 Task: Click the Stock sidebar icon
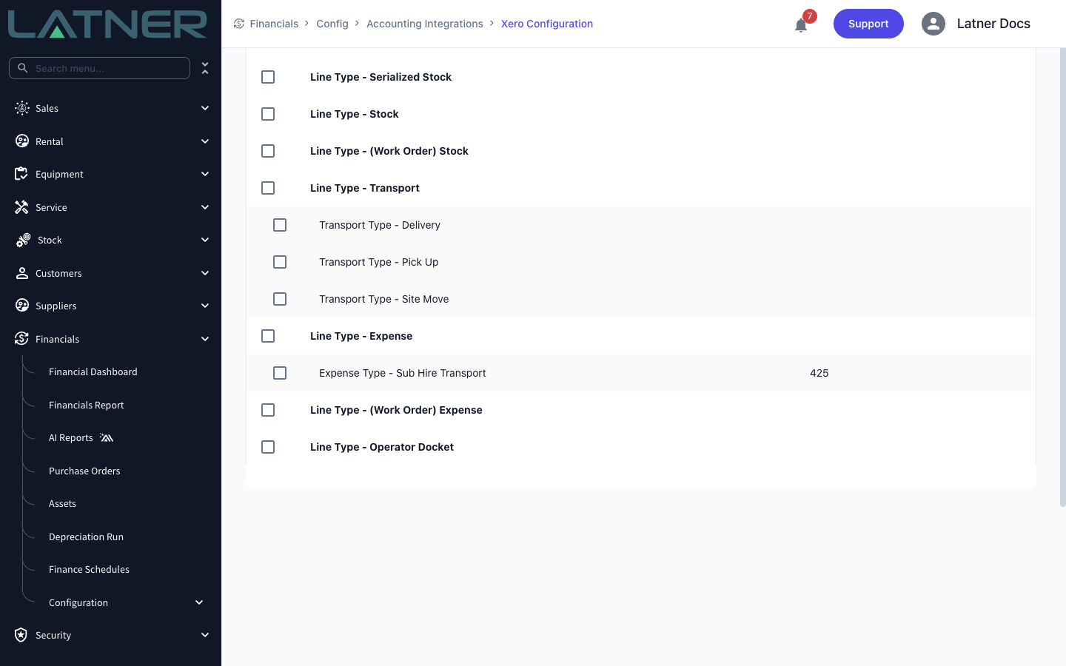point(23,240)
